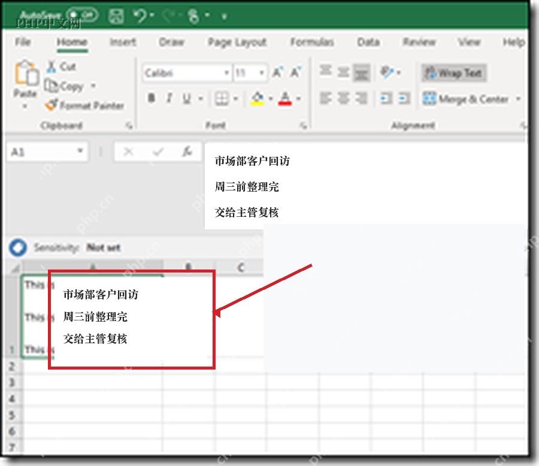Click the Cut scissors button
The width and height of the screenshot is (539, 466).
pos(61,66)
